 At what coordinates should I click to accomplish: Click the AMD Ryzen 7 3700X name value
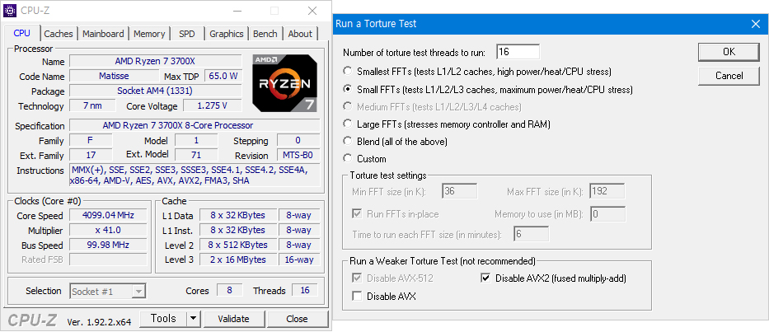pyautogui.click(x=156, y=61)
